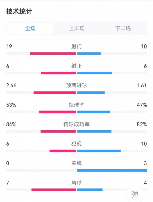153x202 pixels.
Task: Click the red 射门 bar
Action: point(53,54)
